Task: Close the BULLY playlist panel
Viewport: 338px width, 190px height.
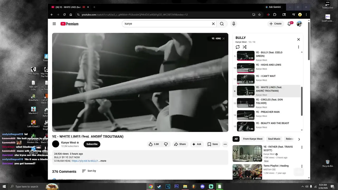Action: [298, 39]
